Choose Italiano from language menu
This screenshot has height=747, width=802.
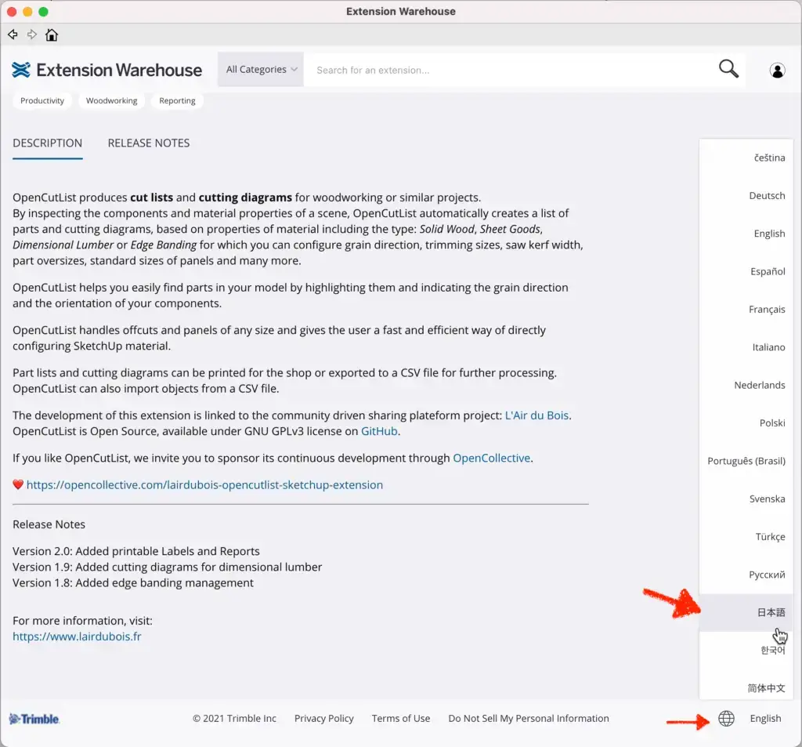pos(746,347)
